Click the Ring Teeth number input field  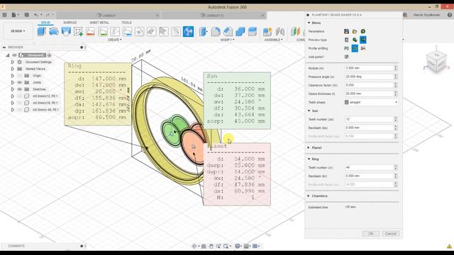369,167
